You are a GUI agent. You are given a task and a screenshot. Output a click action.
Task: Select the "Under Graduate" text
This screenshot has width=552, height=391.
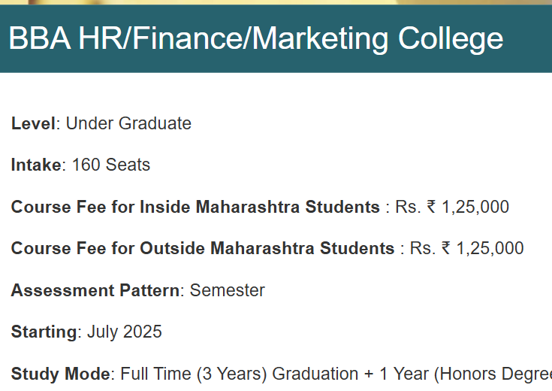[x=128, y=123]
